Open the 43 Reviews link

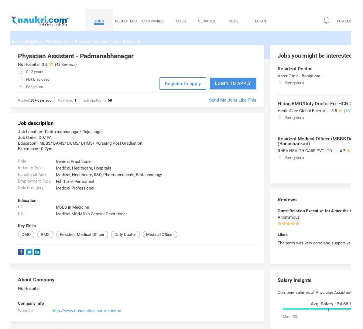coord(66,65)
